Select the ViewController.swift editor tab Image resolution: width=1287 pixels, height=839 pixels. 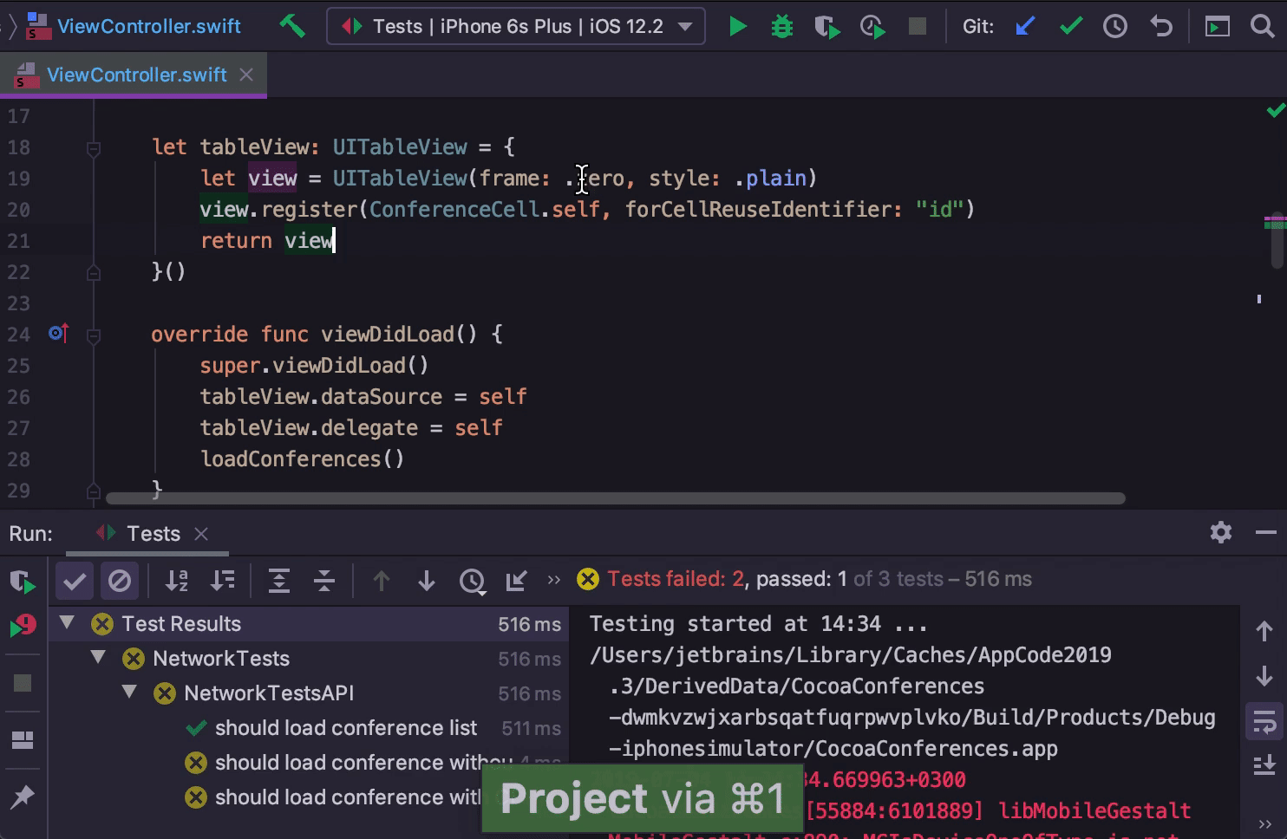(136, 75)
